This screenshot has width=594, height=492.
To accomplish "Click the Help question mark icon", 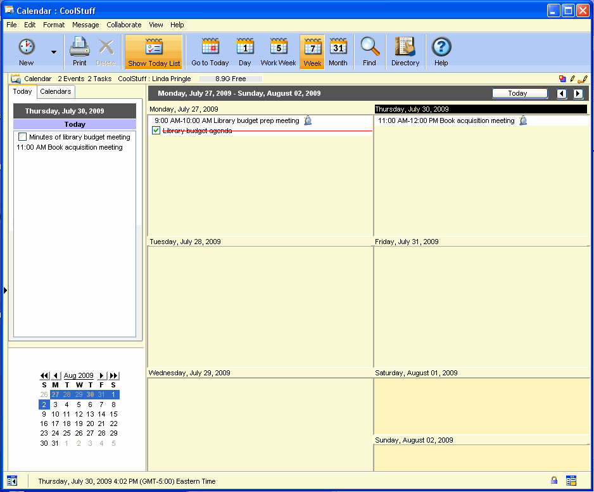I will tap(441, 51).
